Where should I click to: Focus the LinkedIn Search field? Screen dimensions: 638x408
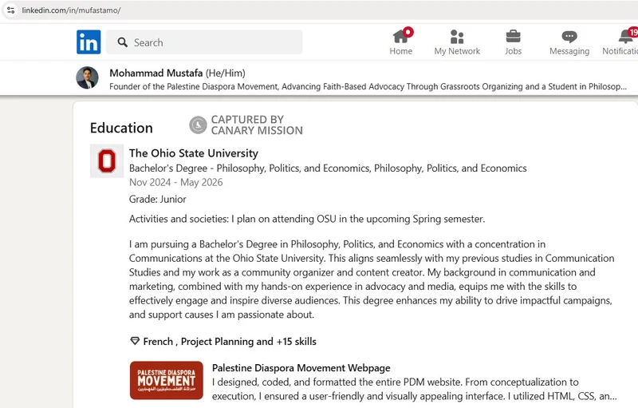coord(204,42)
